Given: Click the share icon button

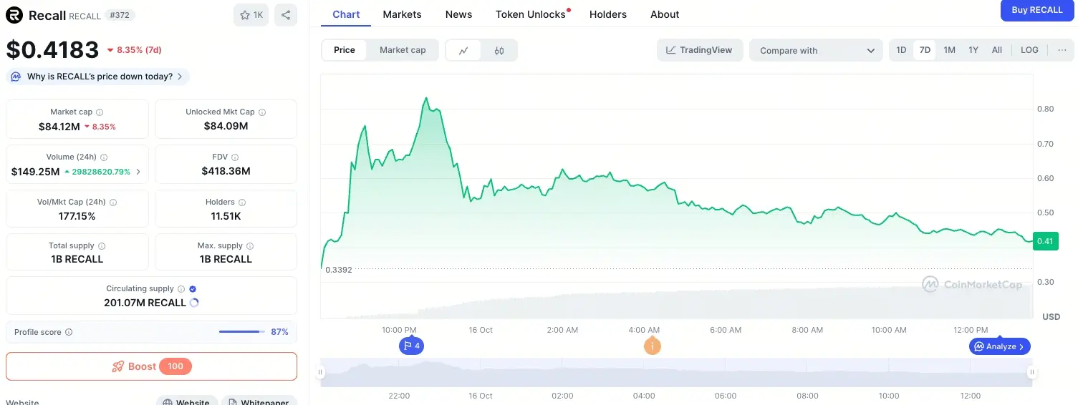Looking at the screenshot, I should pos(285,15).
